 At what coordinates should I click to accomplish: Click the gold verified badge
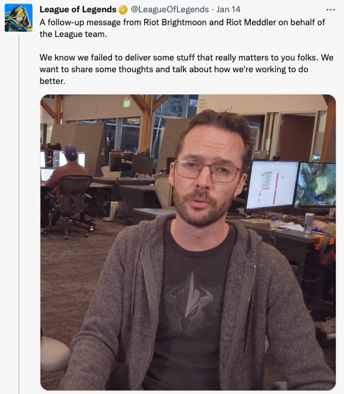[123, 9]
